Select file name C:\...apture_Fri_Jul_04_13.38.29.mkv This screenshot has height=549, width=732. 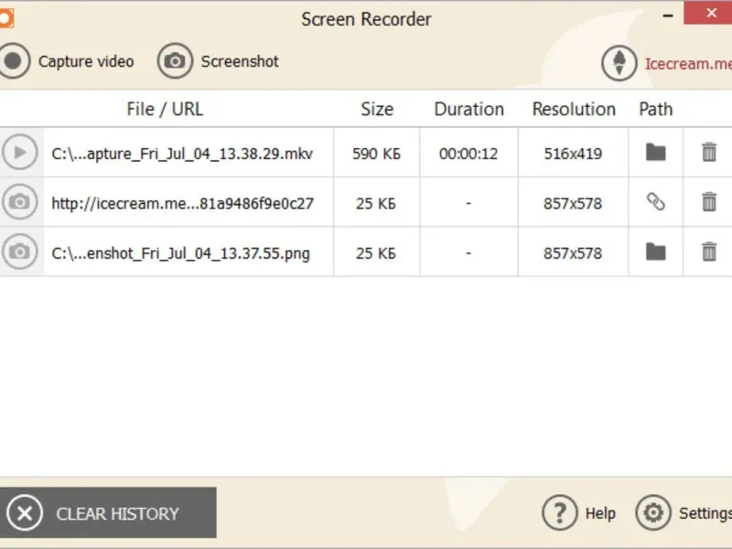click(182, 154)
